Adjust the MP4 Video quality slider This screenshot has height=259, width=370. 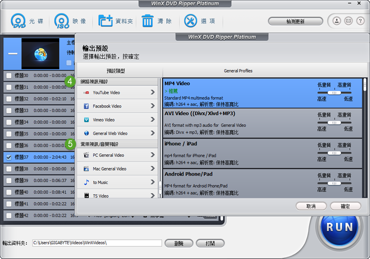point(335,93)
